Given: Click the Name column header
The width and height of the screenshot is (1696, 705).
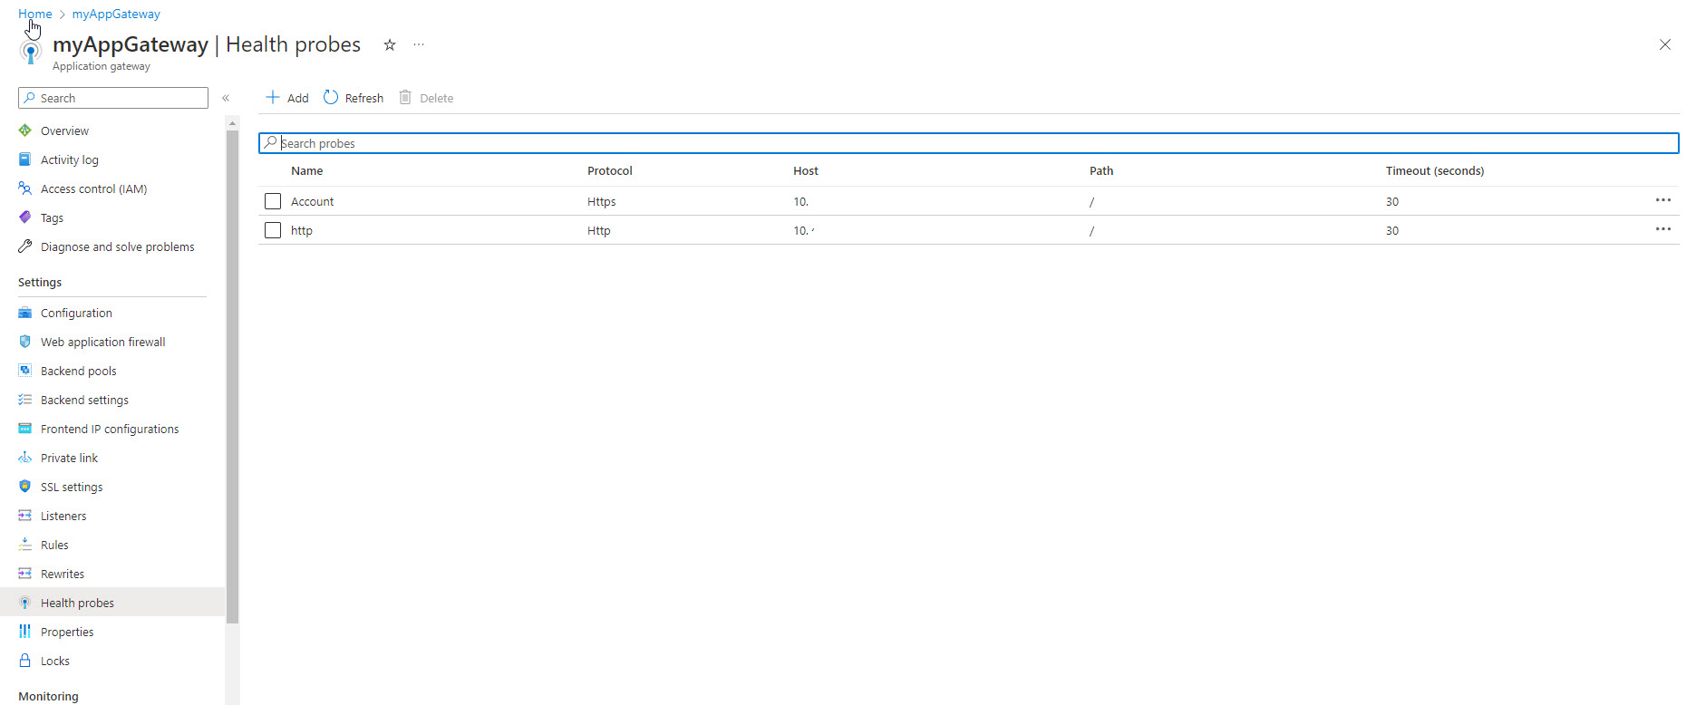Looking at the screenshot, I should (x=307, y=170).
